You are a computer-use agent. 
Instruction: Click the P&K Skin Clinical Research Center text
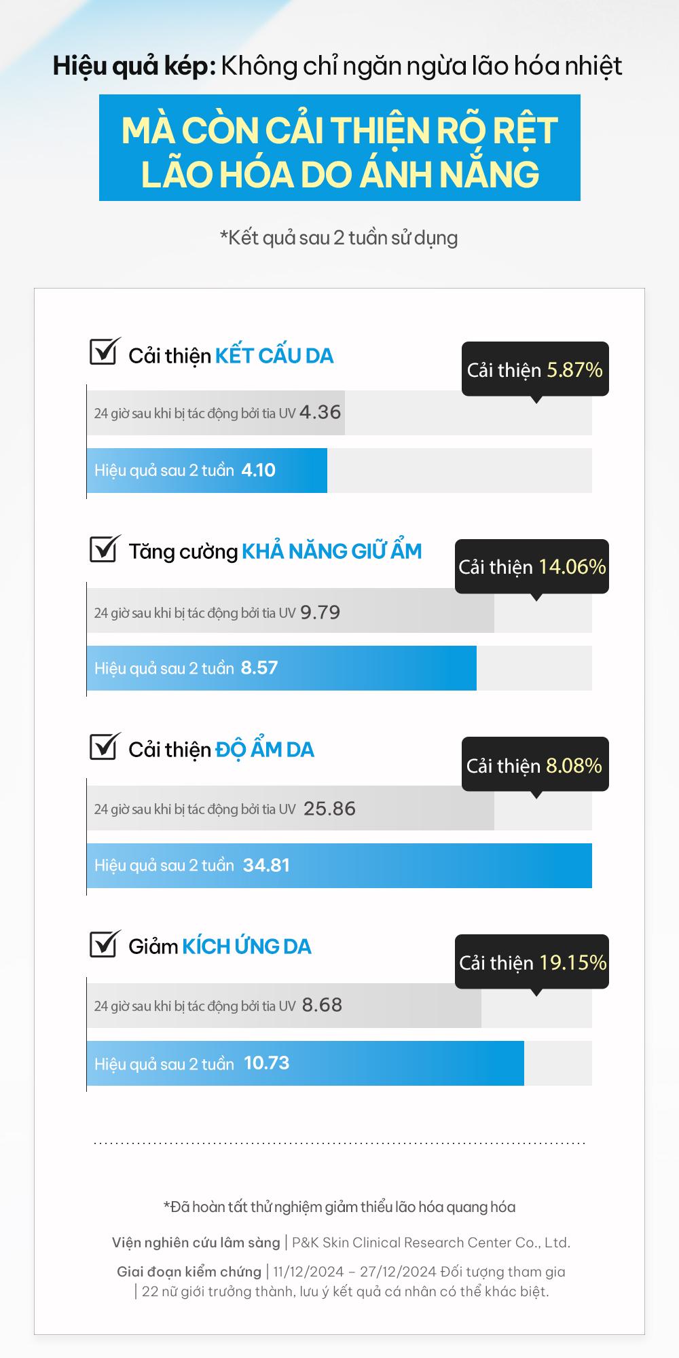click(x=431, y=1243)
